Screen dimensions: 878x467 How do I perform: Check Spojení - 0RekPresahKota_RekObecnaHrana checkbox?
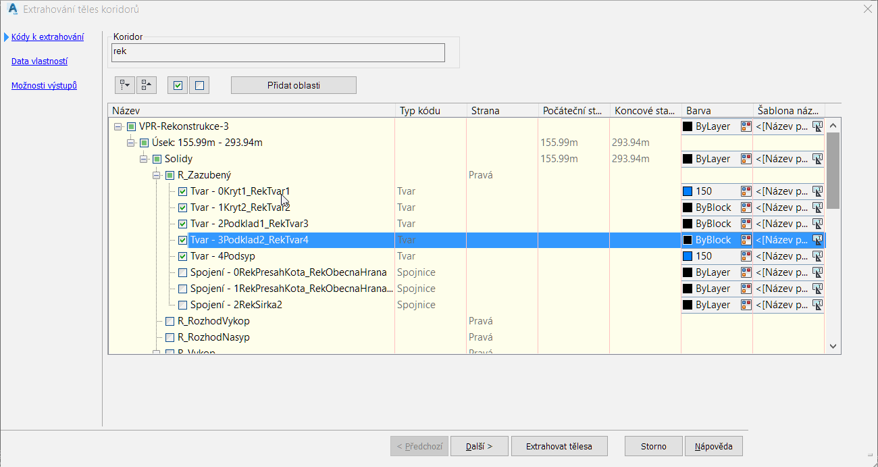[182, 272]
